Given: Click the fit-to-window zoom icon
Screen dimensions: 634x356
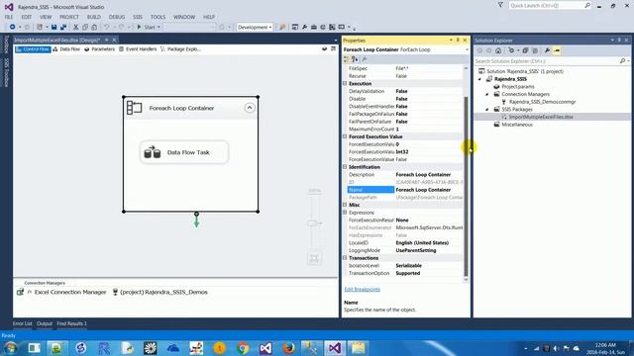Looking at the screenshot, I should point(314,258).
